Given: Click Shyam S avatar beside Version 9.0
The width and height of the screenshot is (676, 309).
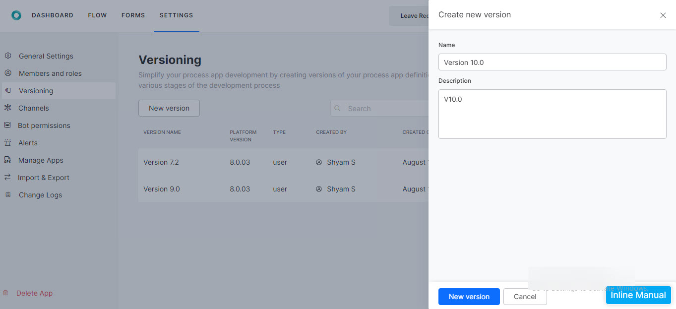Looking at the screenshot, I should coord(319,188).
